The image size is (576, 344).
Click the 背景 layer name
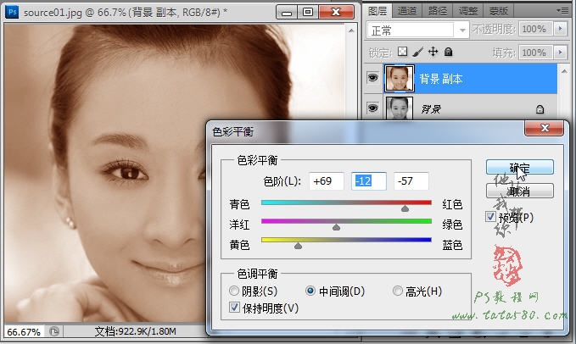(431, 109)
